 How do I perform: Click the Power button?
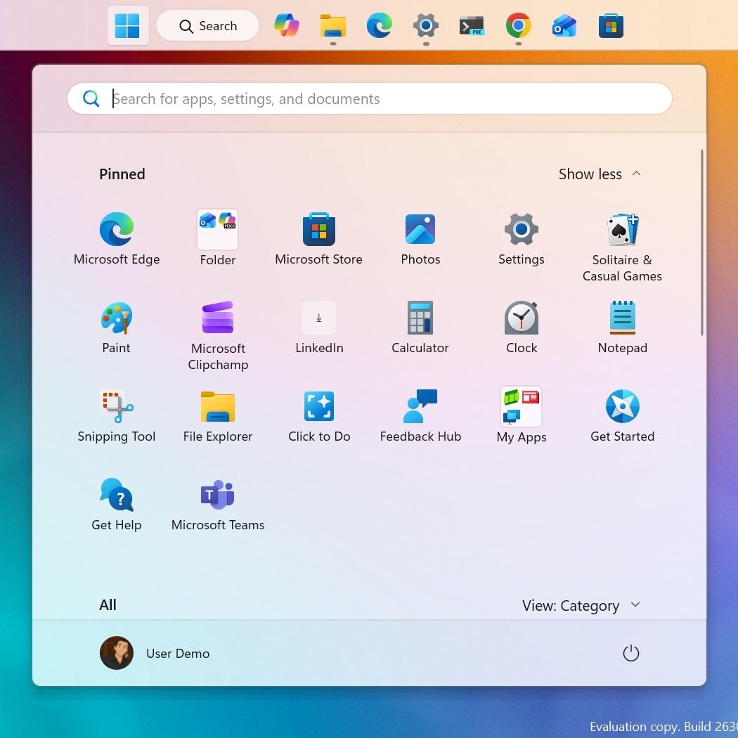tap(630, 653)
